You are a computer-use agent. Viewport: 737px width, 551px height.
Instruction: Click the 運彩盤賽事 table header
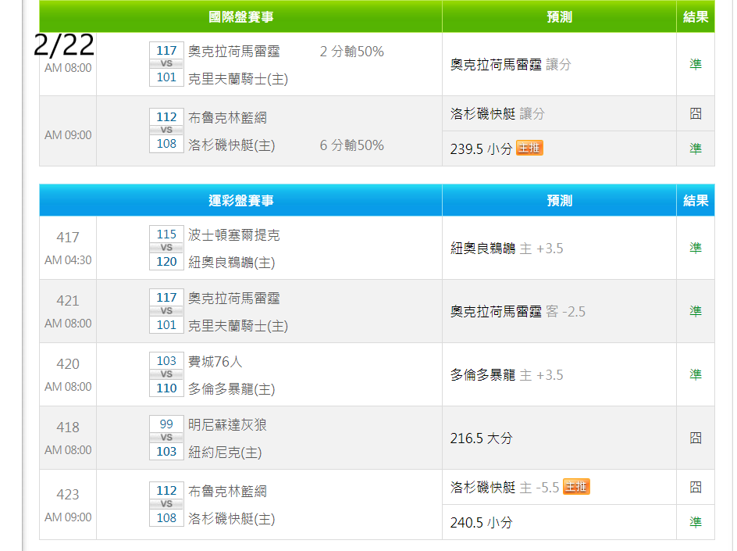click(x=240, y=200)
